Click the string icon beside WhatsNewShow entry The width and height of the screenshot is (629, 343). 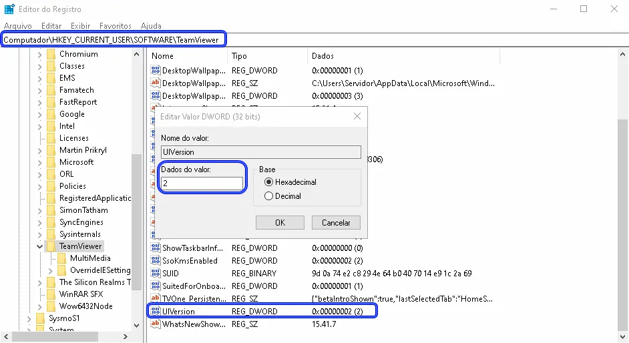click(156, 324)
